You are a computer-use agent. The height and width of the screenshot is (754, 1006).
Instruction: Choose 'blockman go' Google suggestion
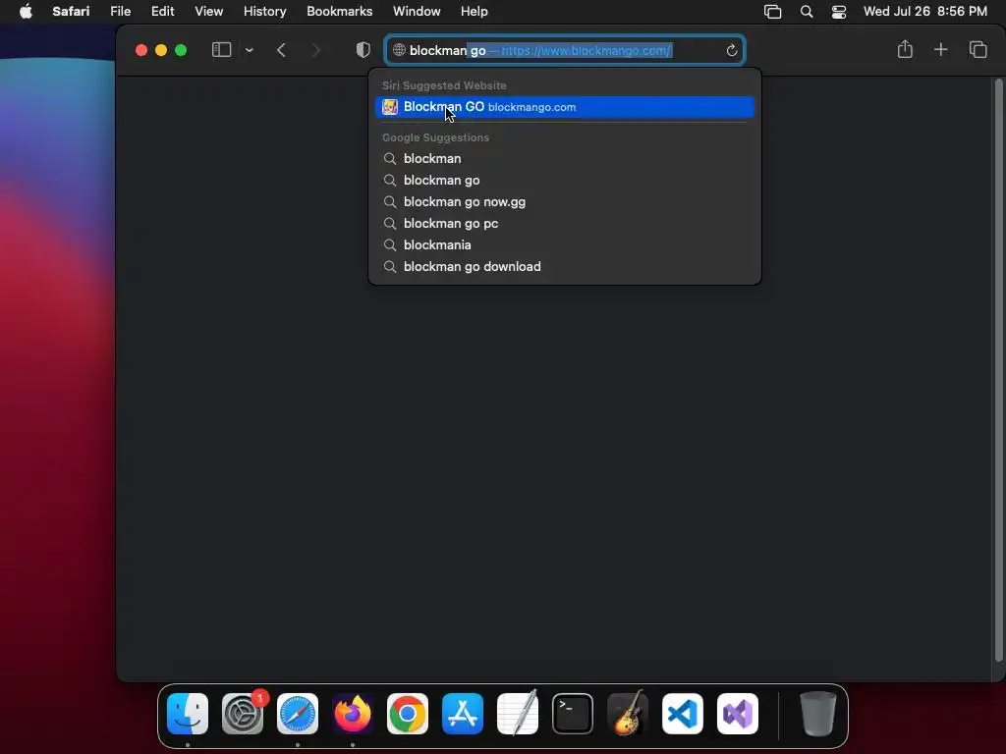tap(565, 181)
